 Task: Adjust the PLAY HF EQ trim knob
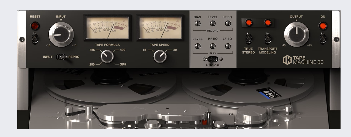[x=213, y=46]
